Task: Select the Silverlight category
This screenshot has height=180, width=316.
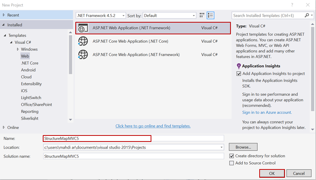Action: pyautogui.click(x=30, y=118)
